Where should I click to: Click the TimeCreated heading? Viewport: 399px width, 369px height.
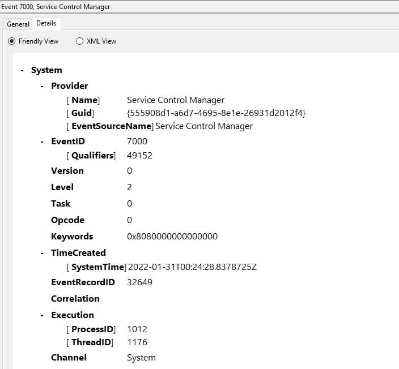[x=78, y=253]
